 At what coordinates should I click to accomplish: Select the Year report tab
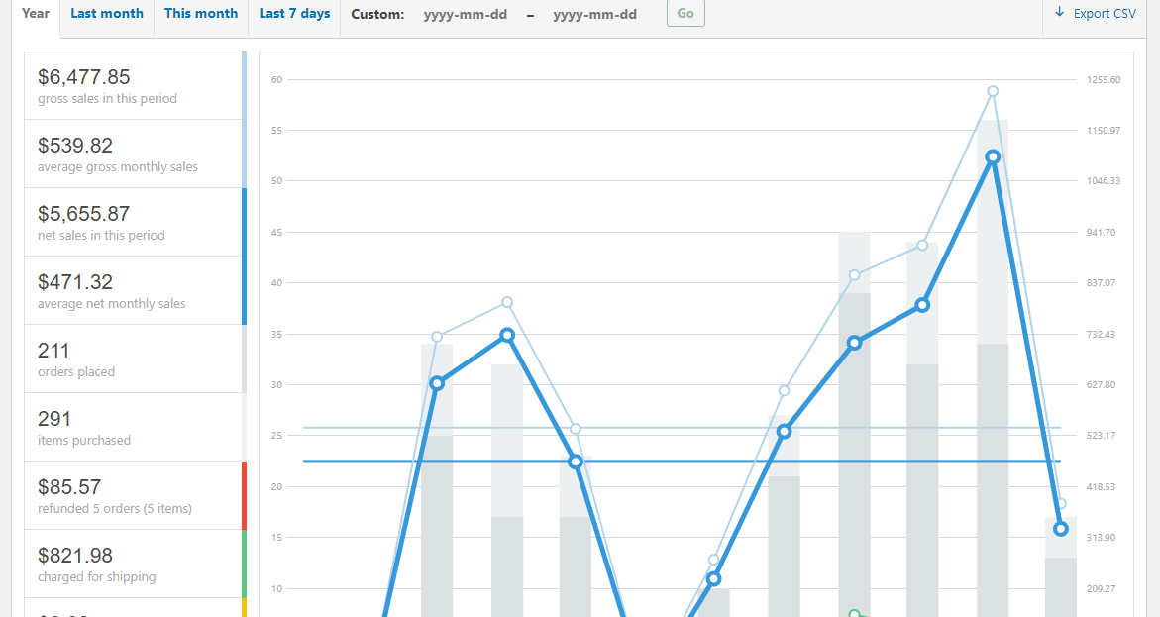click(35, 13)
